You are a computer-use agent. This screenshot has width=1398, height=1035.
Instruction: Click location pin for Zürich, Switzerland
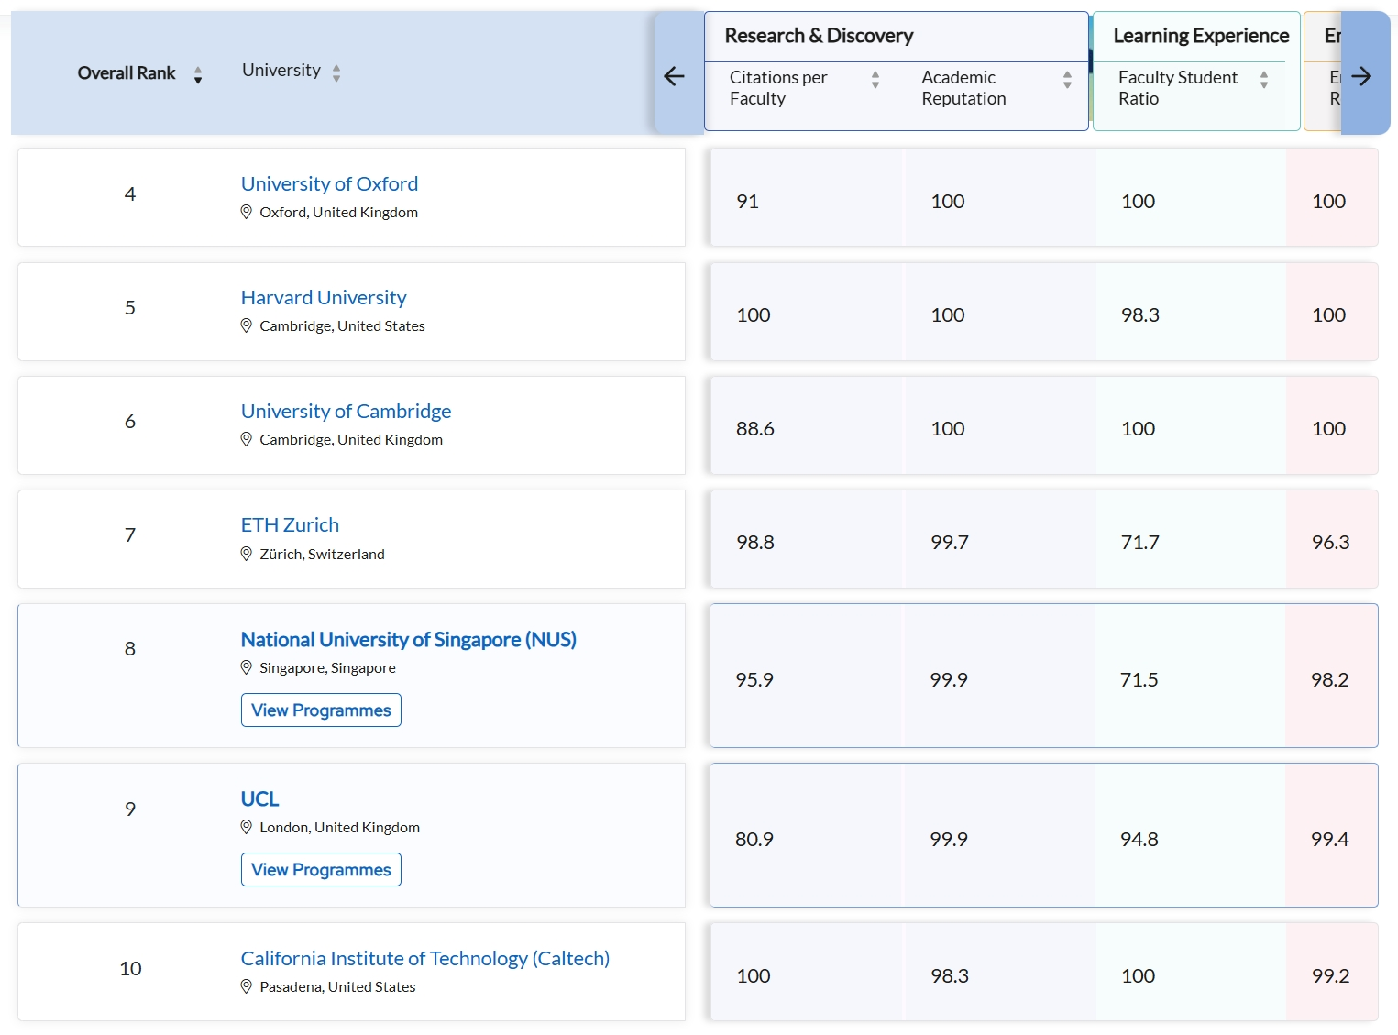pyautogui.click(x=246, y=554)
